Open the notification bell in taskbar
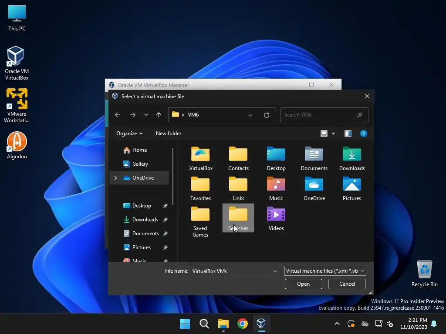446x334 pixels. [x=434, y=324]
